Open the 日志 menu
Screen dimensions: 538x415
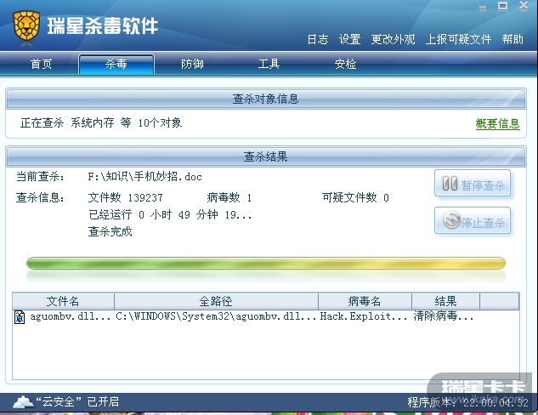(x=318, y=39)
